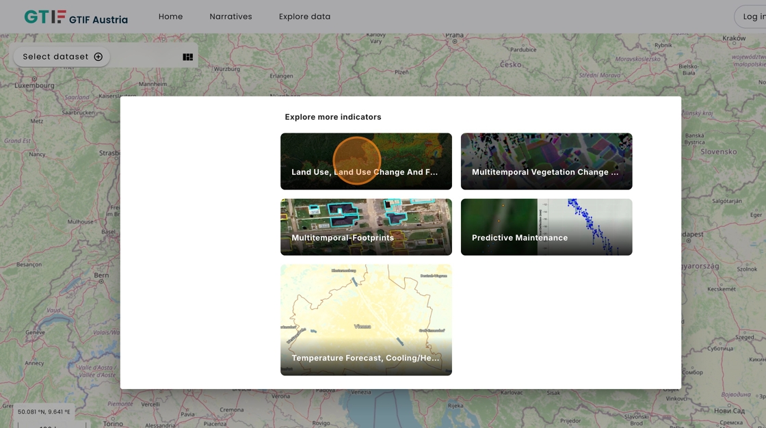Click the map coordinates readout
The width and height of the screenshot is (766, 428).
coord(44,412)
